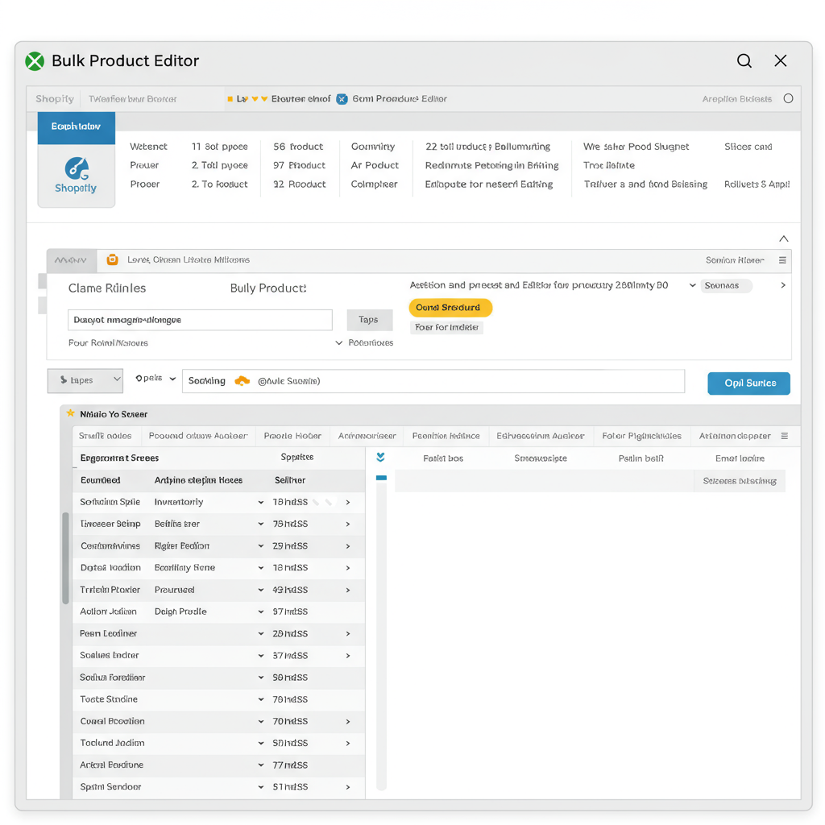Click the yellow star icon above table
Image resolution: width=825 pixels, height=825 pixels.
coord(71,413)
